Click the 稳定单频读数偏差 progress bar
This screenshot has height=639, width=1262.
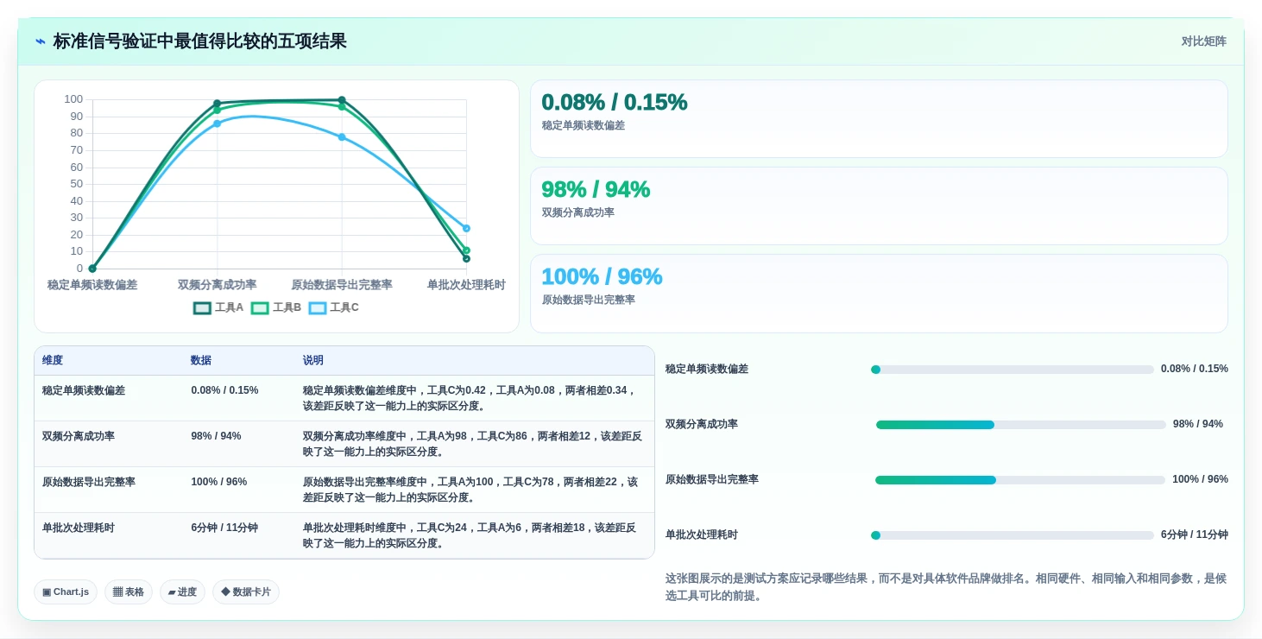[x=1013, y=370]
